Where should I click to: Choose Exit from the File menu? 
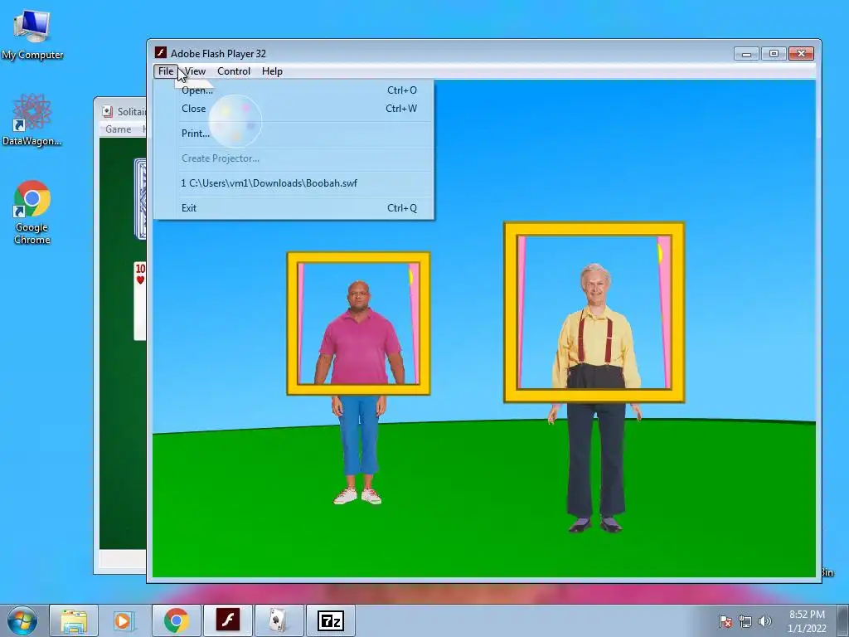(x=294, y=208)
